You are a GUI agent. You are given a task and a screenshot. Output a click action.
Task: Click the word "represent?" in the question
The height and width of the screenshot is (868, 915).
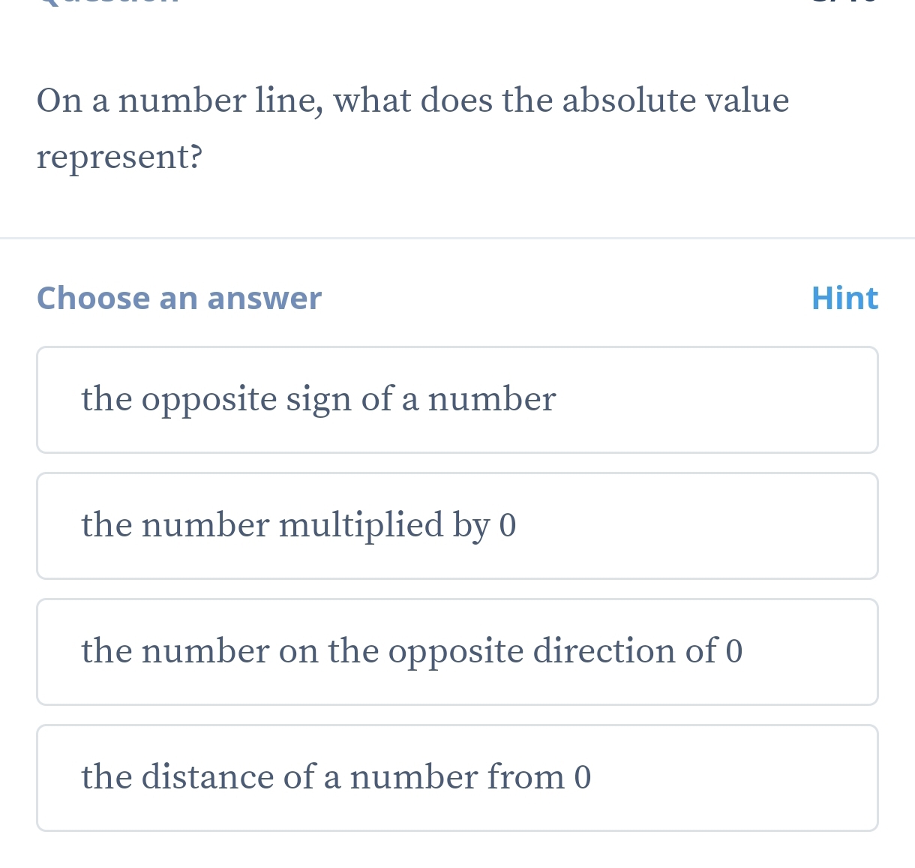(120, 157)
